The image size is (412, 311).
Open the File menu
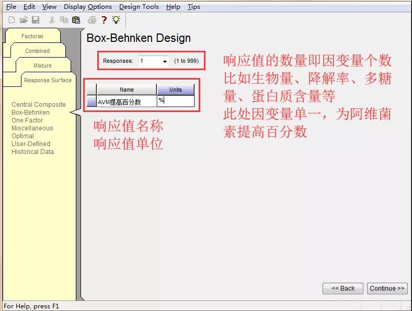[11, 7]
